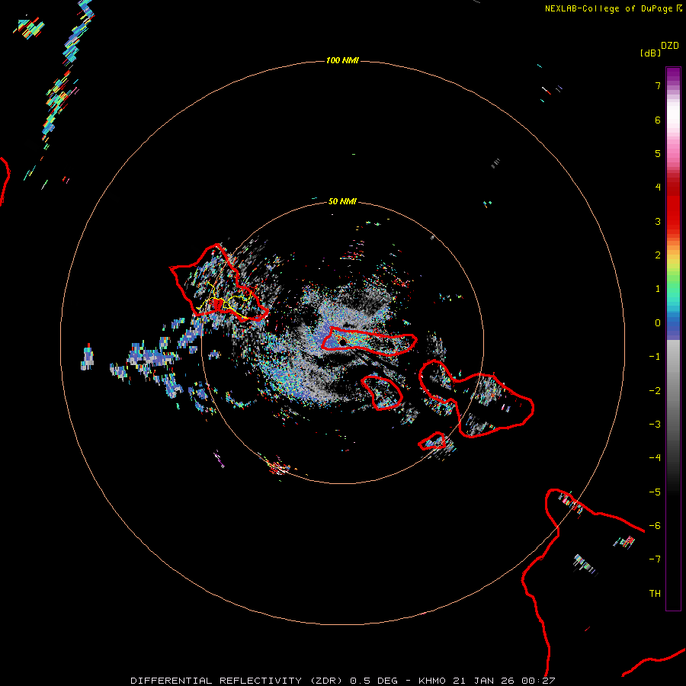
Task: Click the "DZD" label above the color scale
Action: point(670,46)
